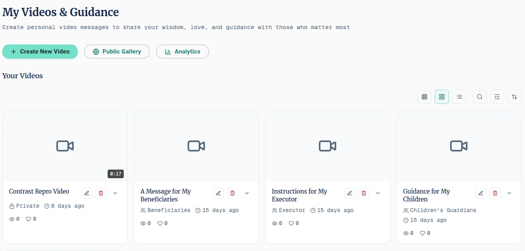Viewport: 525px width, 251px height.
Task: Expand the Contrast Repro Video card options
Action: pos(115,193)
